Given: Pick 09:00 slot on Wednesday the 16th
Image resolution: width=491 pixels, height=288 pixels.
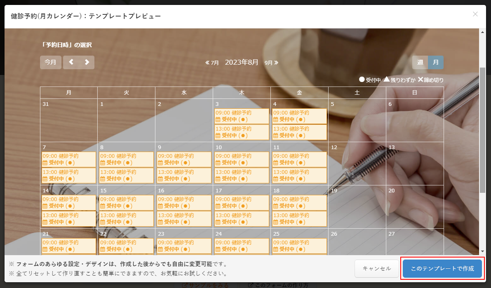Looking at the screenshot, I should (x=184, y=202).
